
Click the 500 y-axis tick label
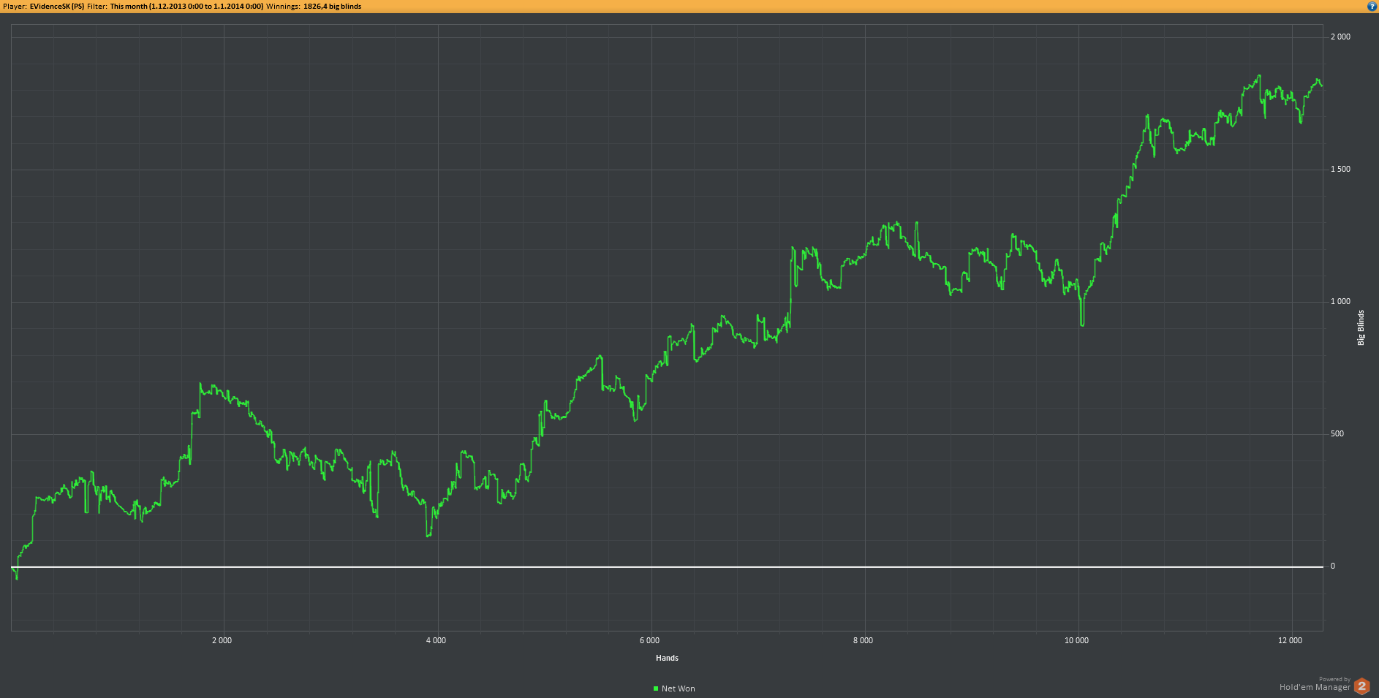pos(1337,433)
